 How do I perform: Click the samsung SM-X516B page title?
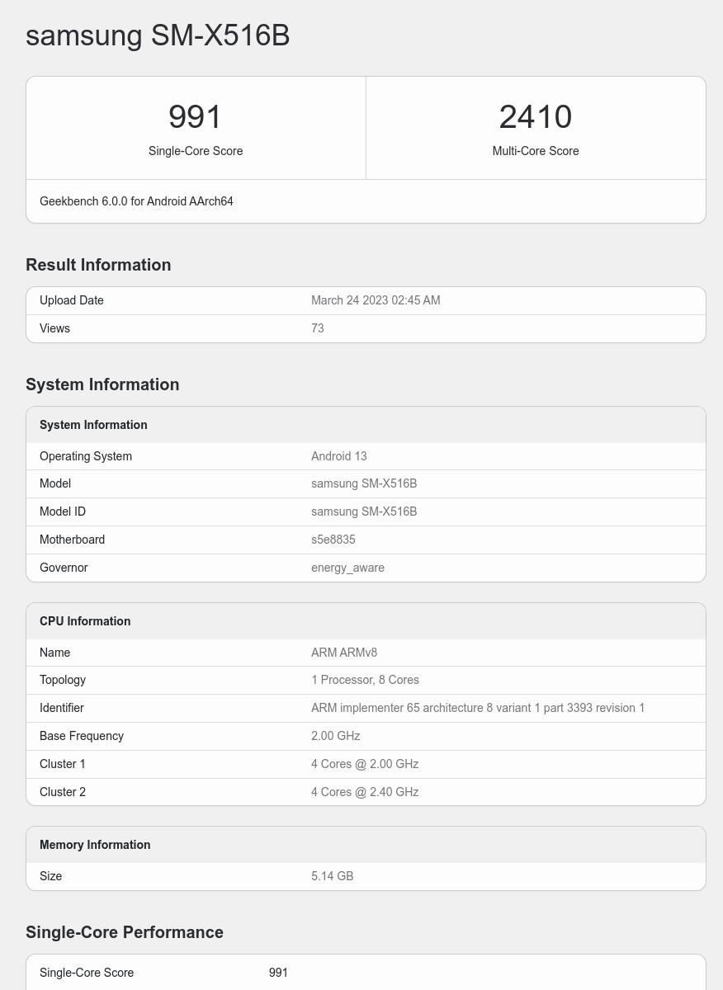(158, 35)
